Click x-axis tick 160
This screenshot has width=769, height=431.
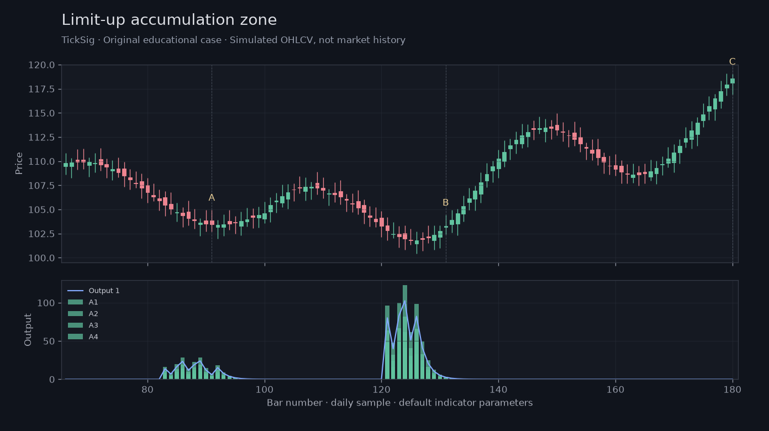615,389
